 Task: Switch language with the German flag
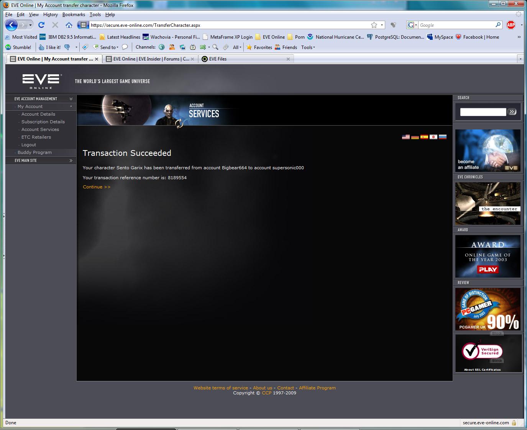pos(415,137)
